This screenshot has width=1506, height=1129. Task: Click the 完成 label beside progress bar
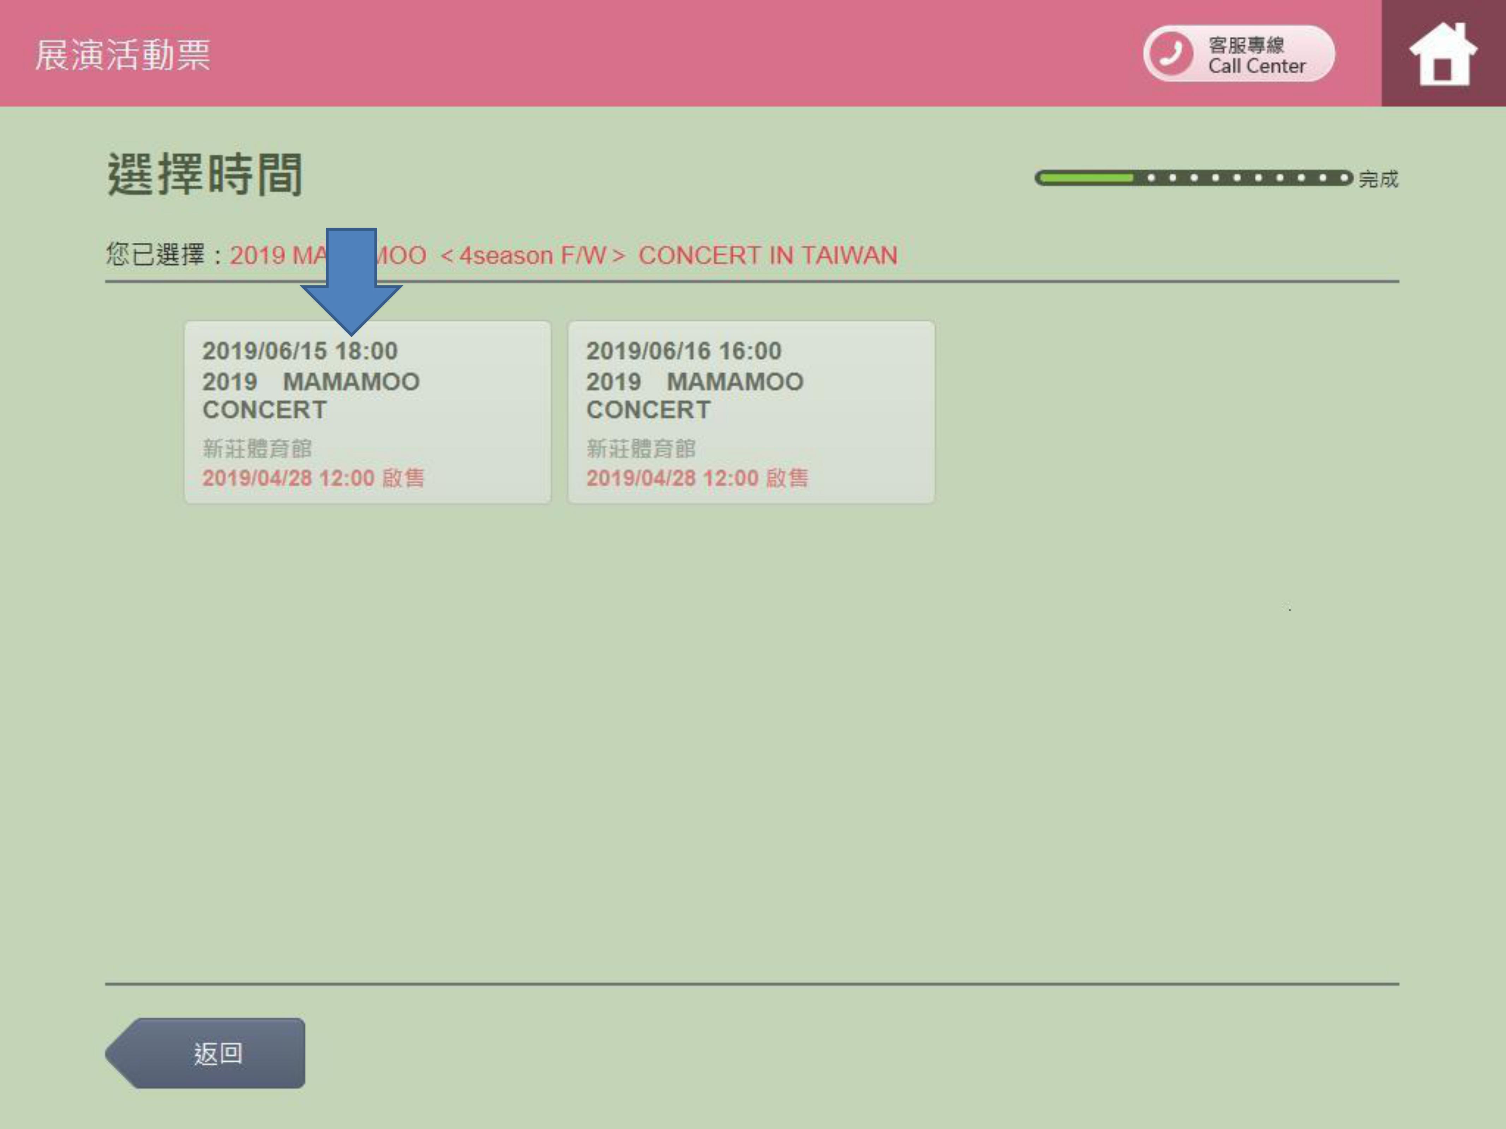pos(1378,179)
